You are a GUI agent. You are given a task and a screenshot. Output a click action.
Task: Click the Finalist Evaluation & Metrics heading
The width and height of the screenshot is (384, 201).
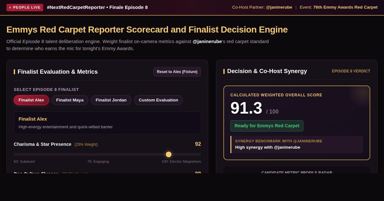58,72
